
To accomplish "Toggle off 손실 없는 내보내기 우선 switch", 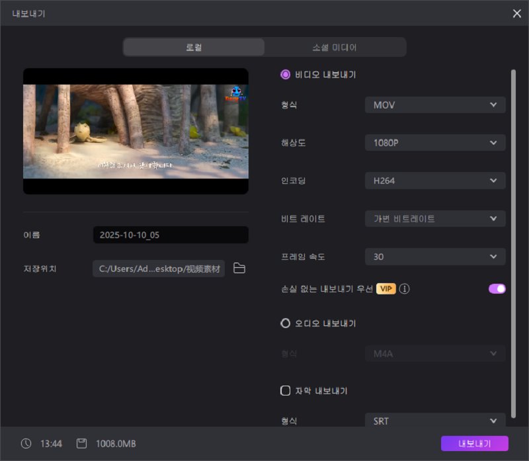I will click(x=497, y=288).
